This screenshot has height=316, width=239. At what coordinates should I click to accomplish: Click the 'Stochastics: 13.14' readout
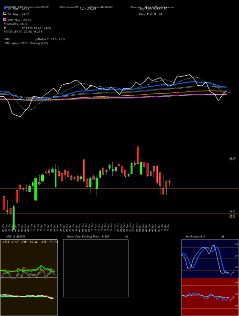pyautogui.click(x=16, y=24)
